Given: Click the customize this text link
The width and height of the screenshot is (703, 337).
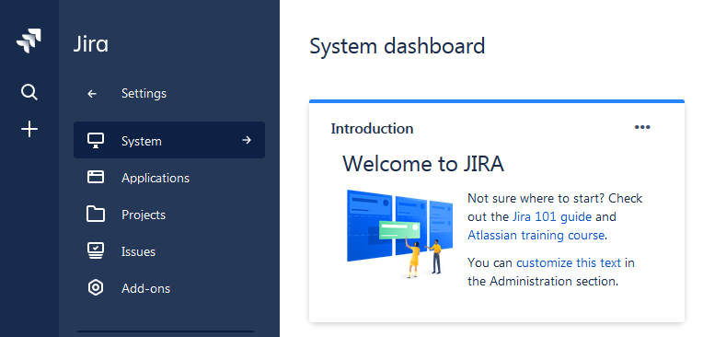Looking at the screenshot, I should pyautogui.click(x=569, y=262).
